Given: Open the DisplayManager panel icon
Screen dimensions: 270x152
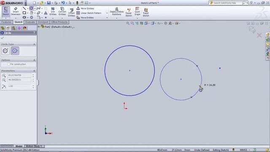Looking at the screenshot, I should pos(24,28).
